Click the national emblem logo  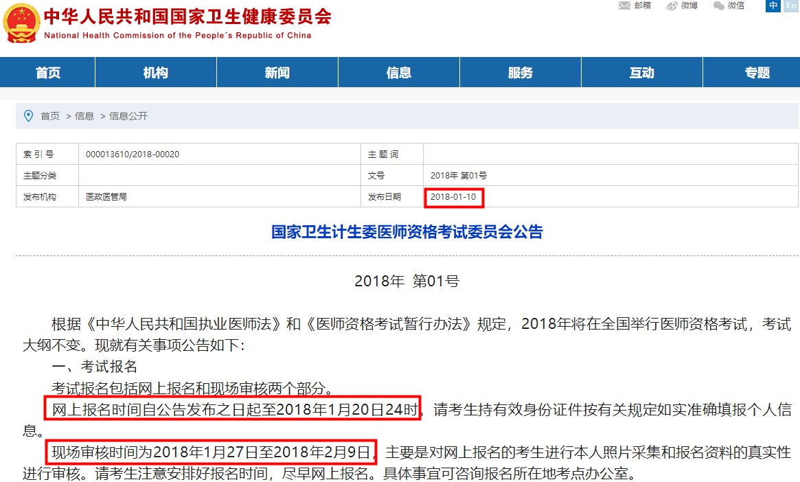(x=21, y=23)
